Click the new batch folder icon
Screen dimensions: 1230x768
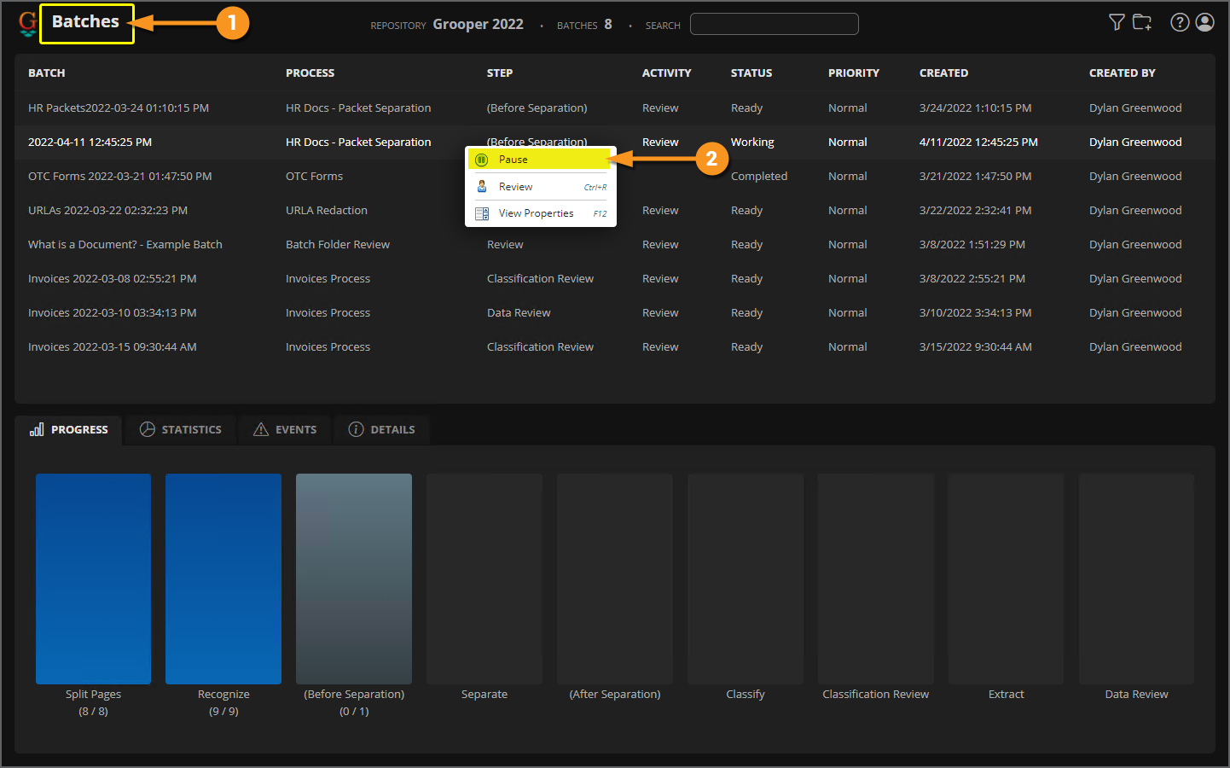pyautogui.click(x=1142, y=22)
